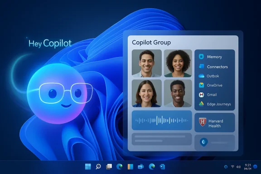Click the cloud icon beside Outbok
The image size is (261, 174).
201,76
